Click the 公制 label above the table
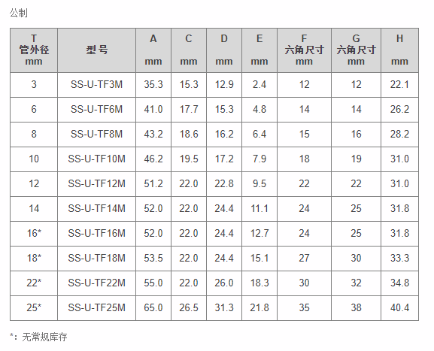The image size is (434, 351). pyautogui.click(x=19, y=13)
